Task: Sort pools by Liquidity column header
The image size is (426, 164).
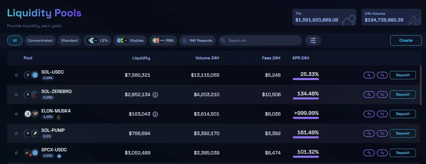Action: click(x=141, y=58)
